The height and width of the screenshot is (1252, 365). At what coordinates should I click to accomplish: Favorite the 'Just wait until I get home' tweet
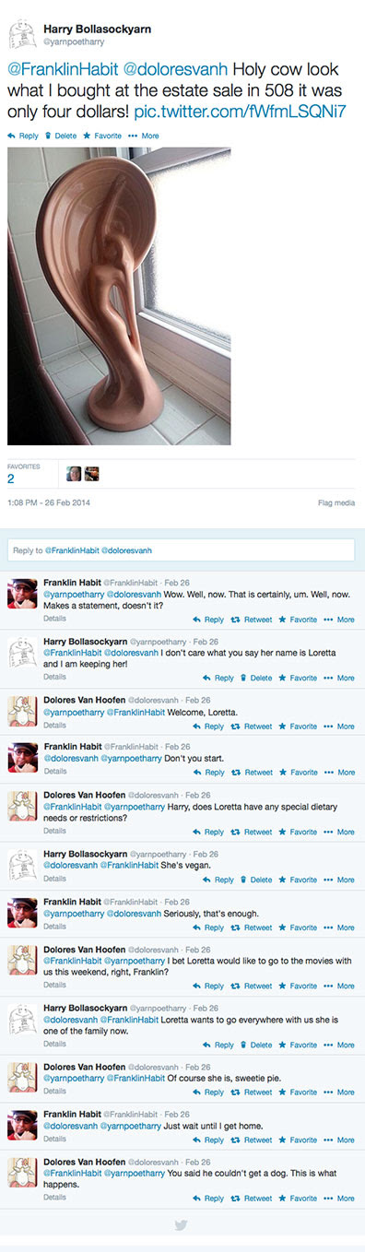(298, 1140)
